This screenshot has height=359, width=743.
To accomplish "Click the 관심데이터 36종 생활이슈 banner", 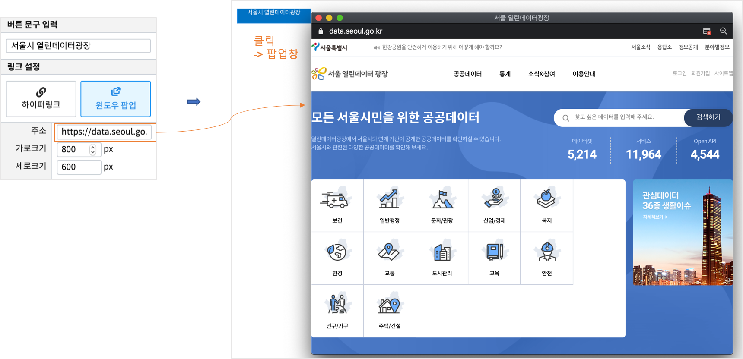I will [683, 233].
